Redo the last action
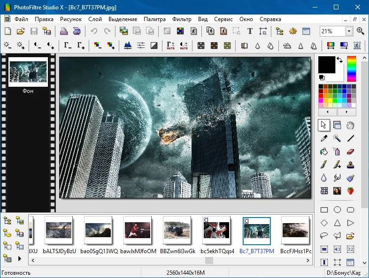This screenshot has height=278, width=369. click(107, 31)
